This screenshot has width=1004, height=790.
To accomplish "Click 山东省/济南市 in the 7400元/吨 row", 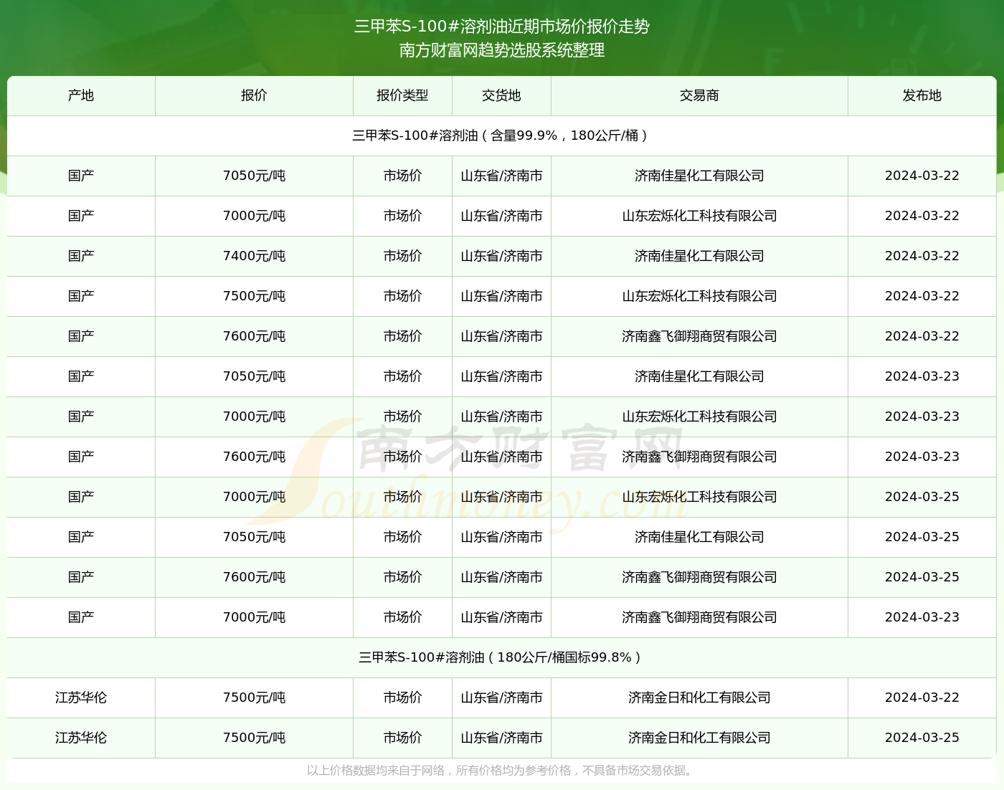I will (x=501, y=256).
